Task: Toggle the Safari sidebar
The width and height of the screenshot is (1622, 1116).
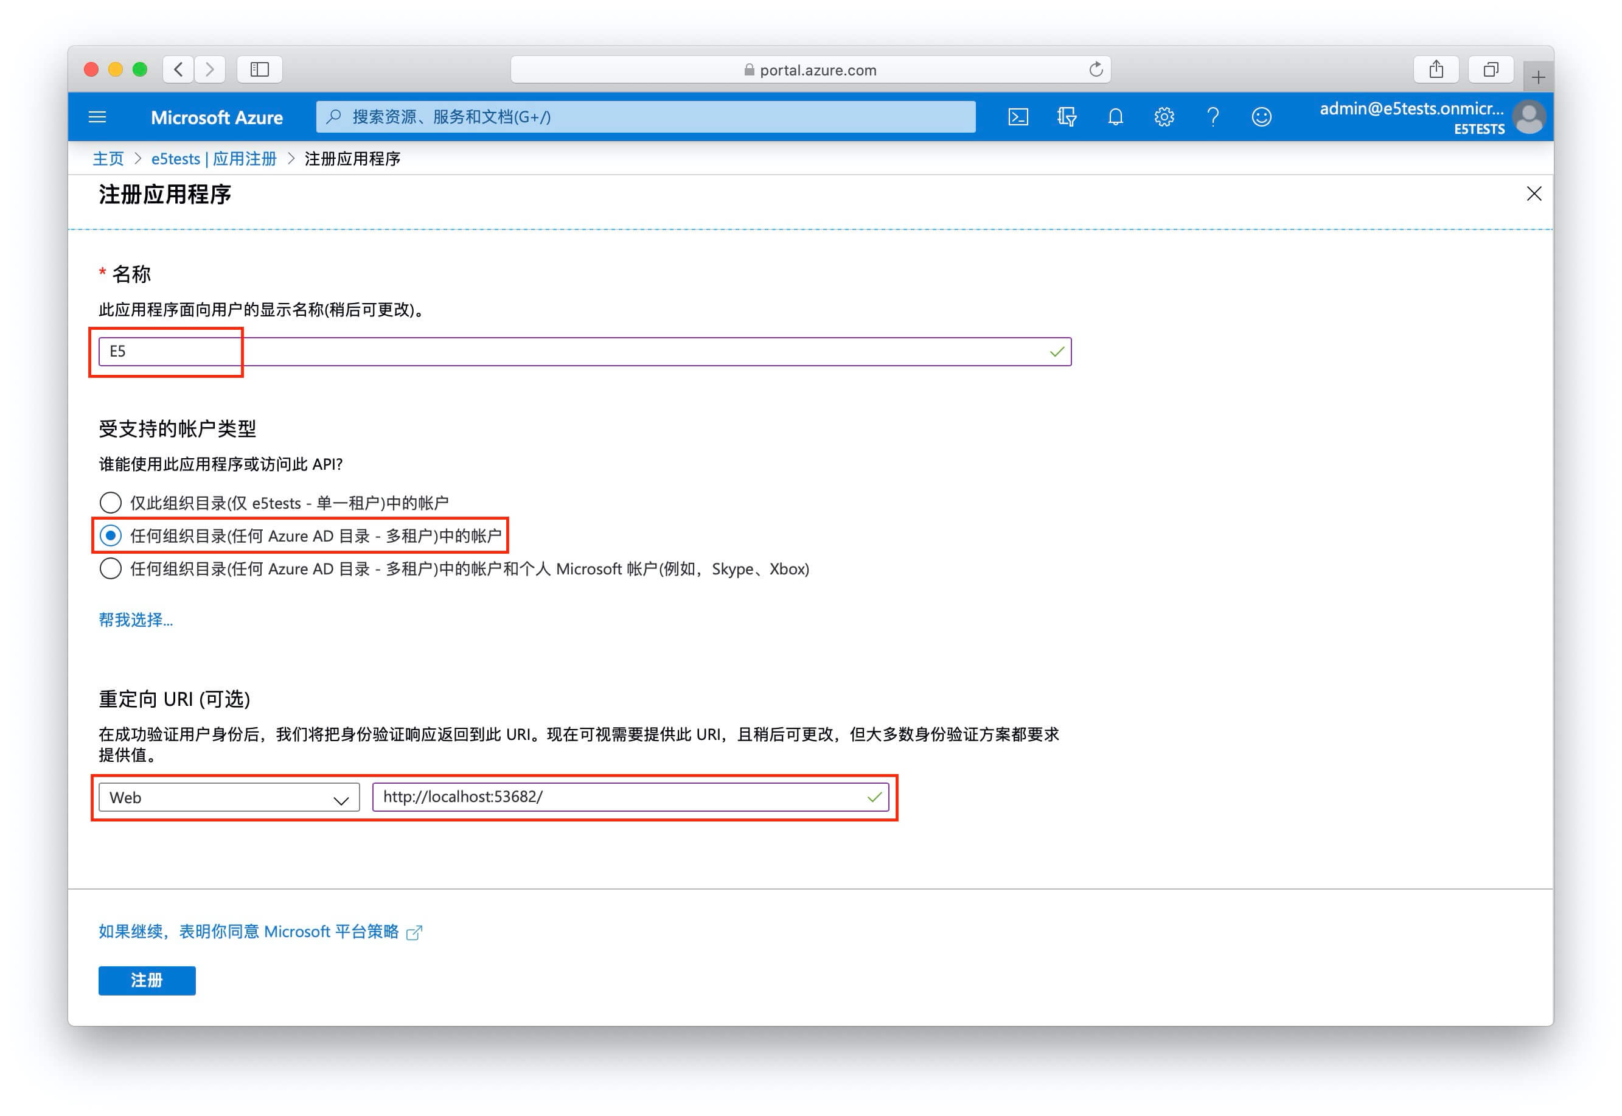Action: point(260,69)
